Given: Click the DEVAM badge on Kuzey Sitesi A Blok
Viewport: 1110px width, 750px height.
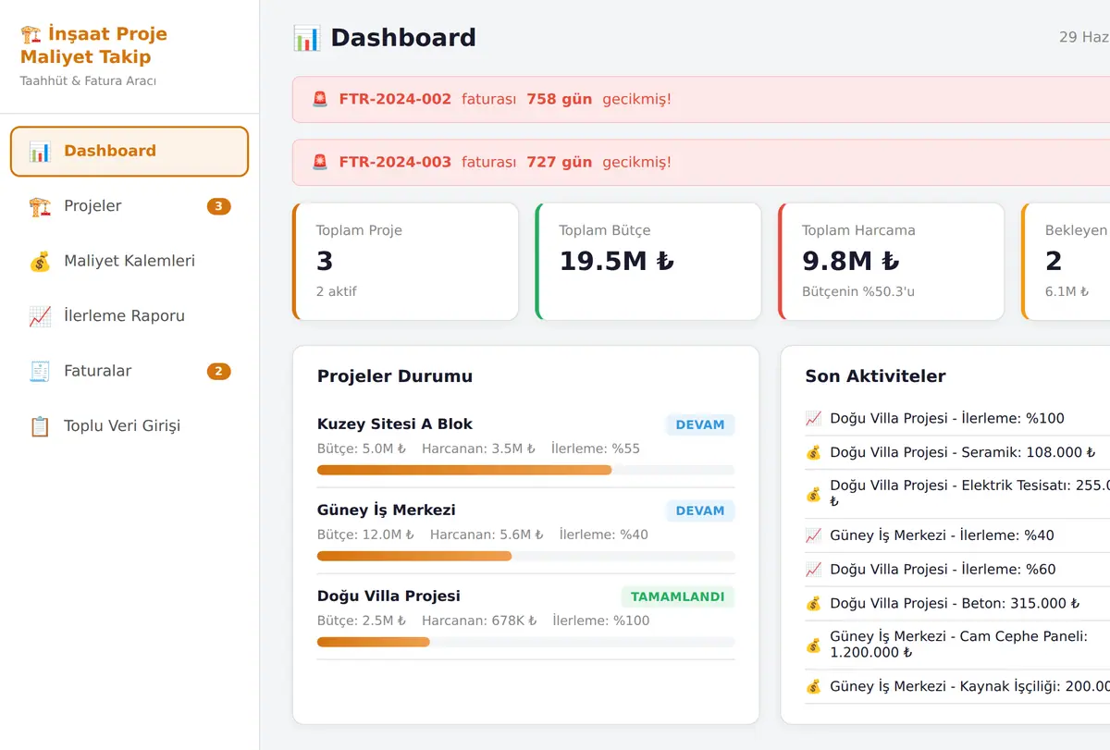Looking at the screenshot, I should tap(700, 424).
